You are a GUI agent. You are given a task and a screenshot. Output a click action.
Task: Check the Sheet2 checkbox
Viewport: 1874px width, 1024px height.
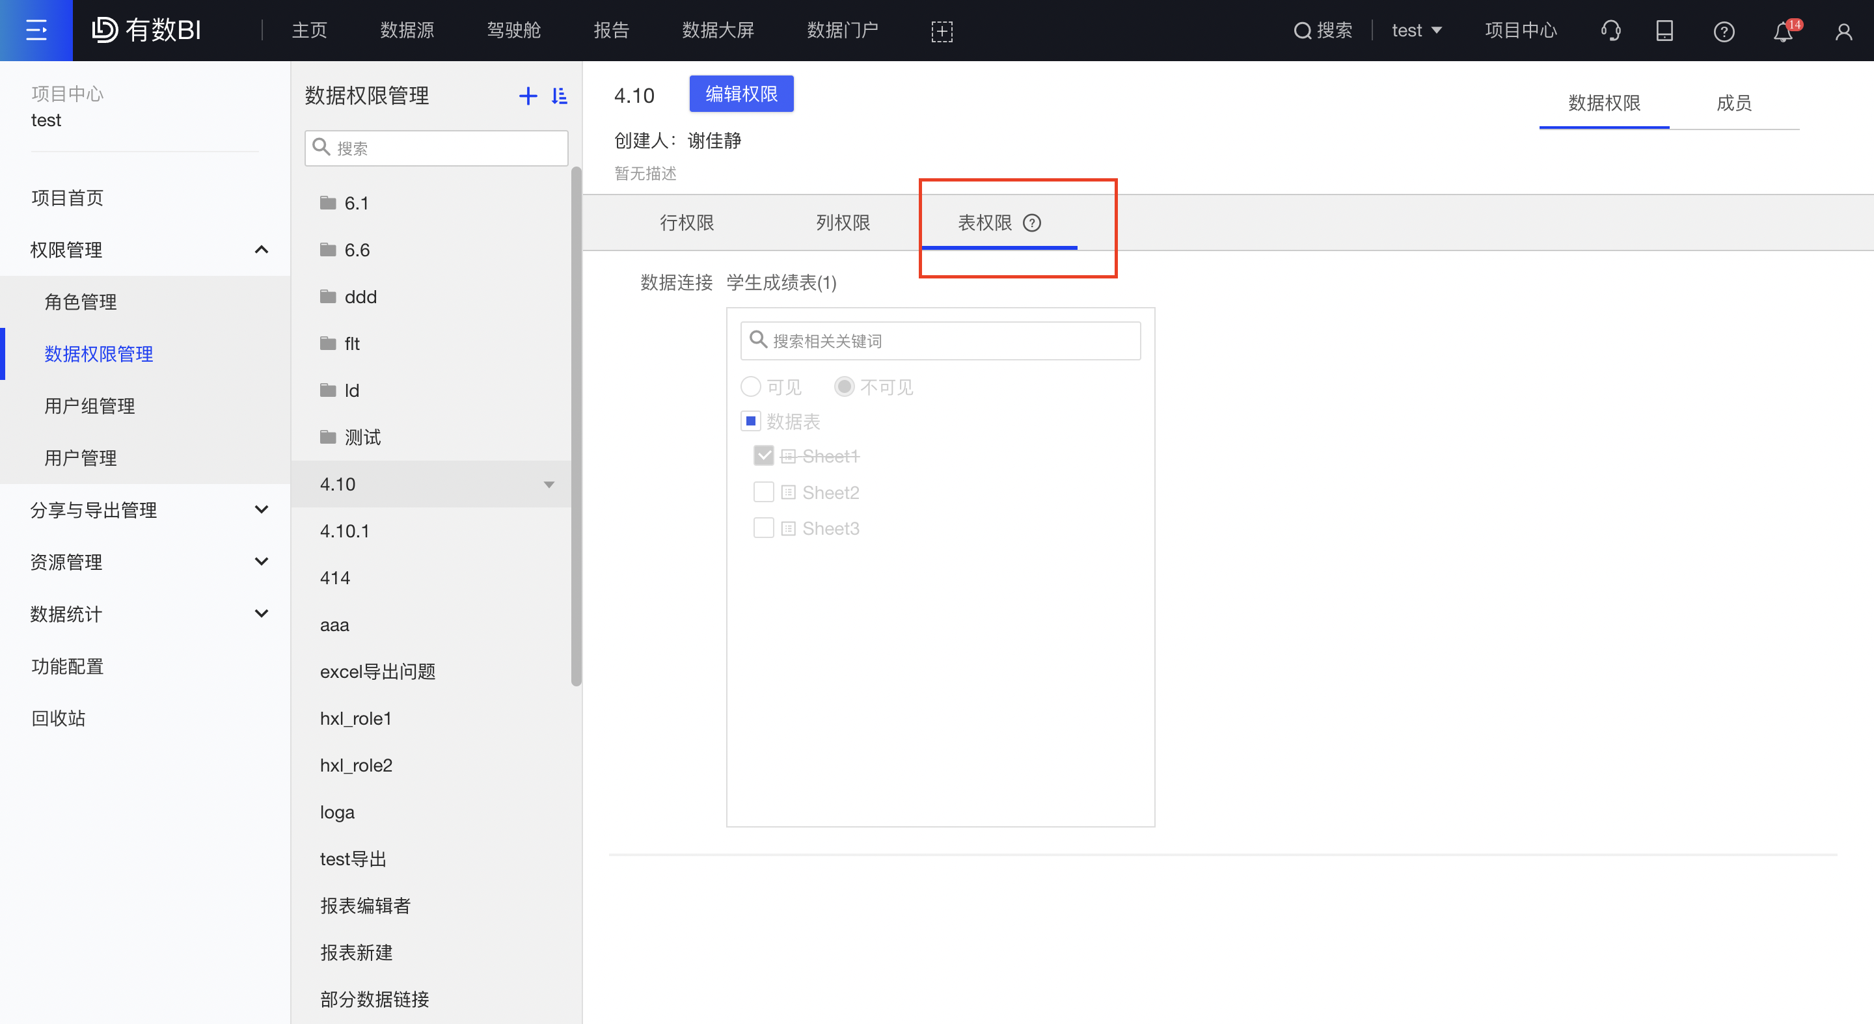click(763, 492)
